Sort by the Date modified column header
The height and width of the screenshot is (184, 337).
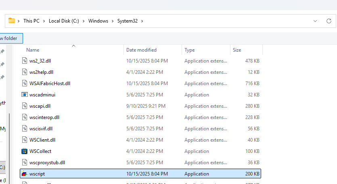(x=141, y=50)
